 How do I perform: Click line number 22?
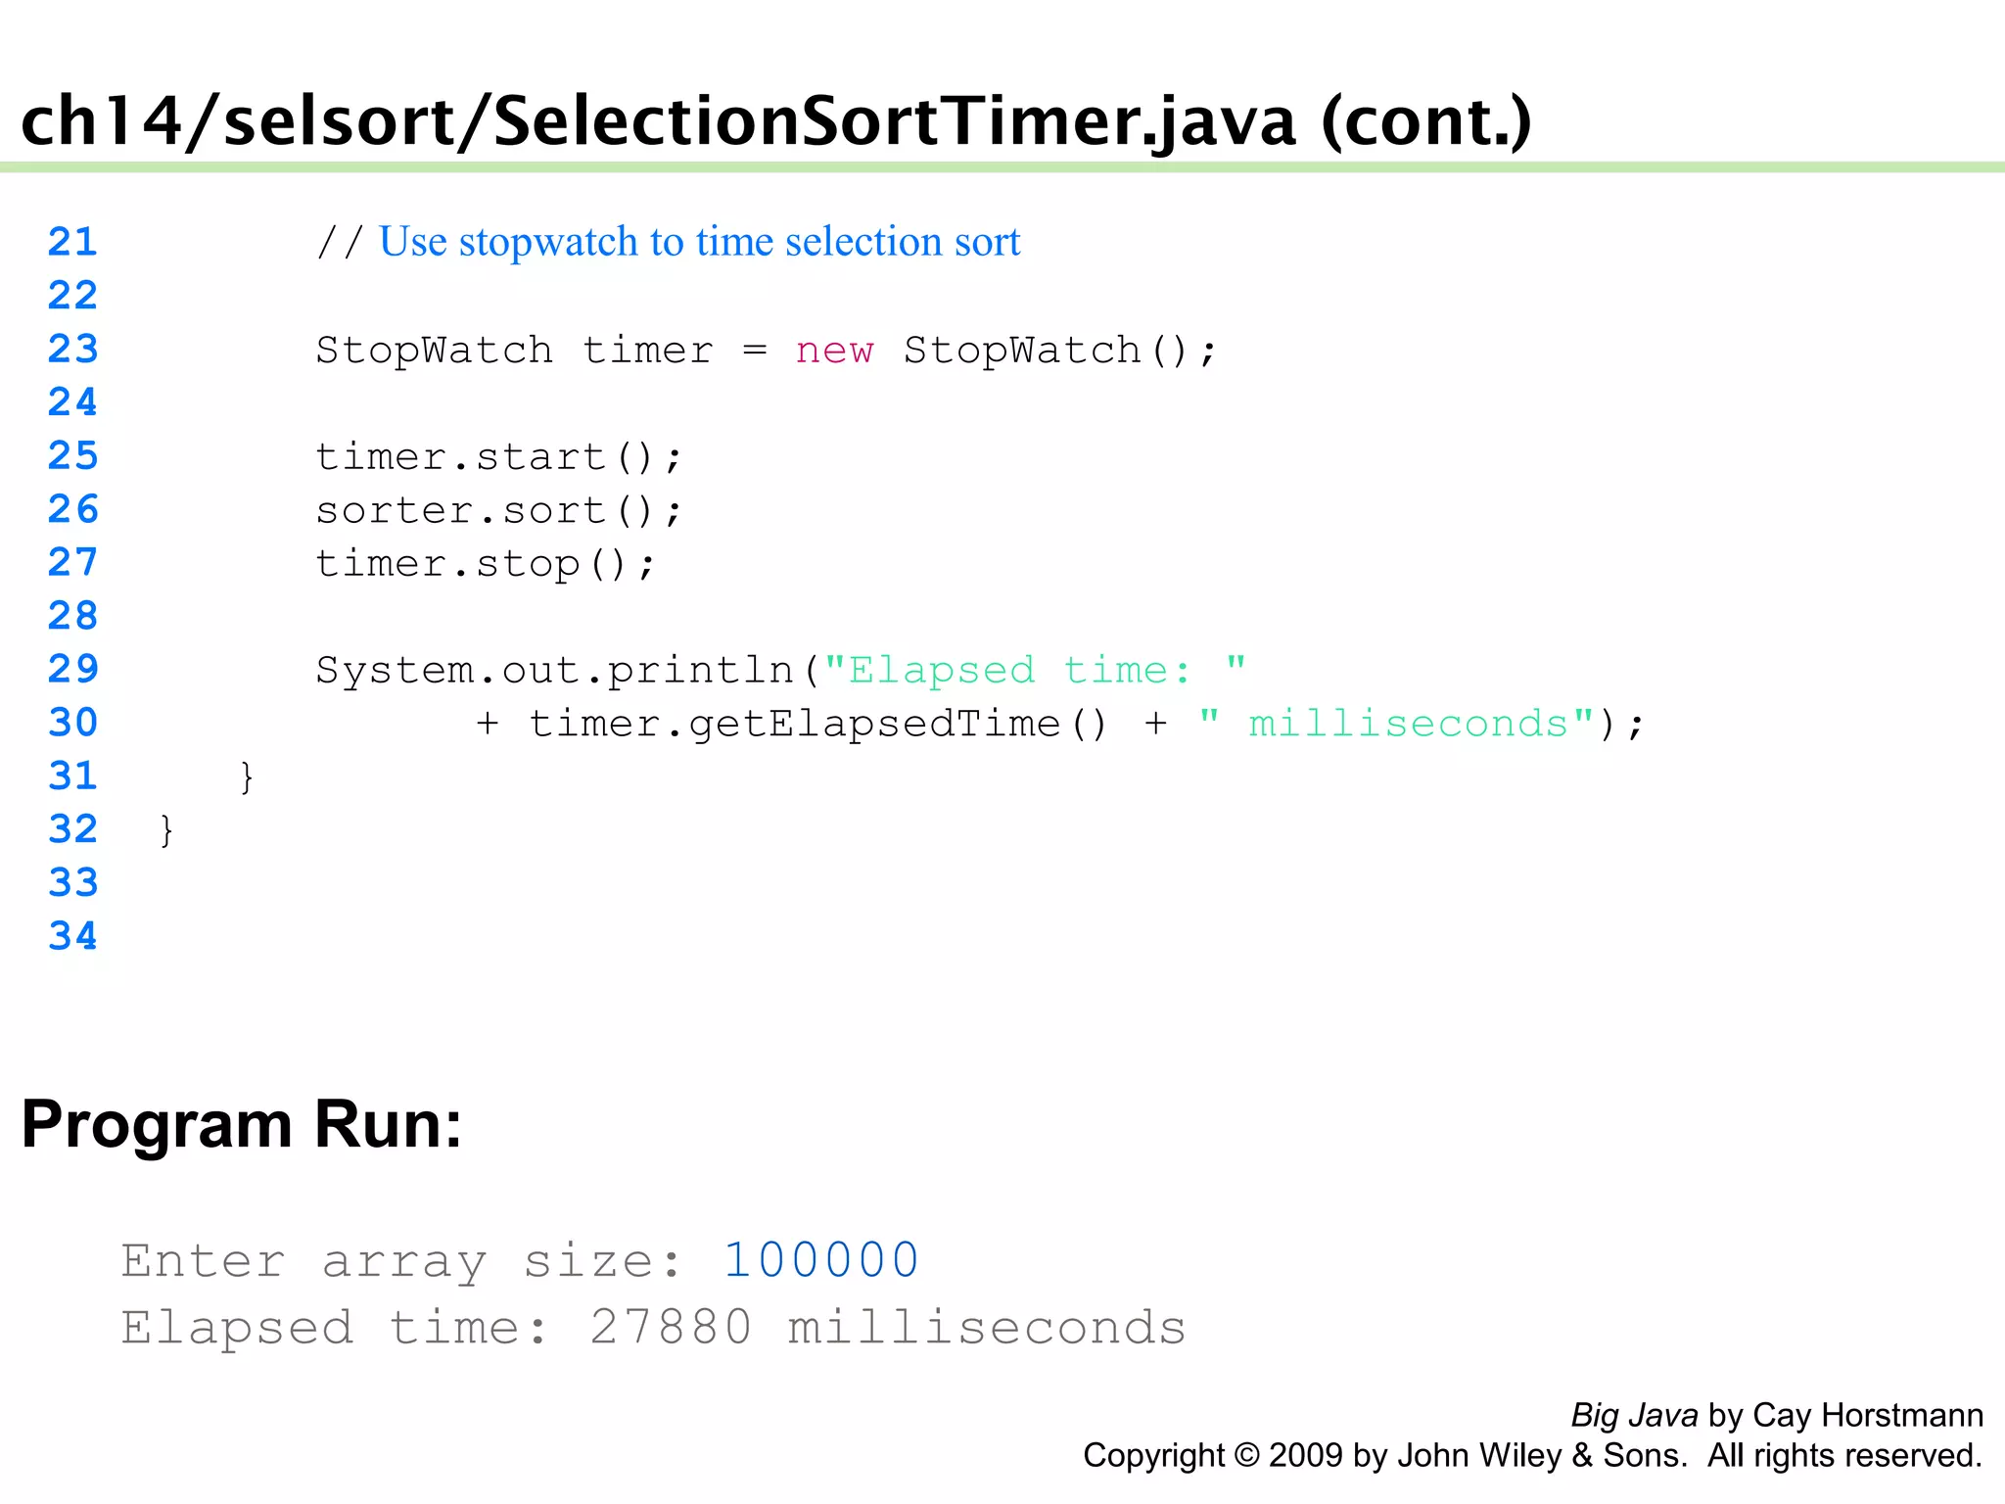tap(72, 295)
